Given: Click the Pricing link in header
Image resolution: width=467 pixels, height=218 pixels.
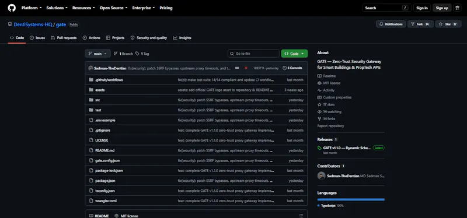Looking at the screenshot, I should point(166,8).
